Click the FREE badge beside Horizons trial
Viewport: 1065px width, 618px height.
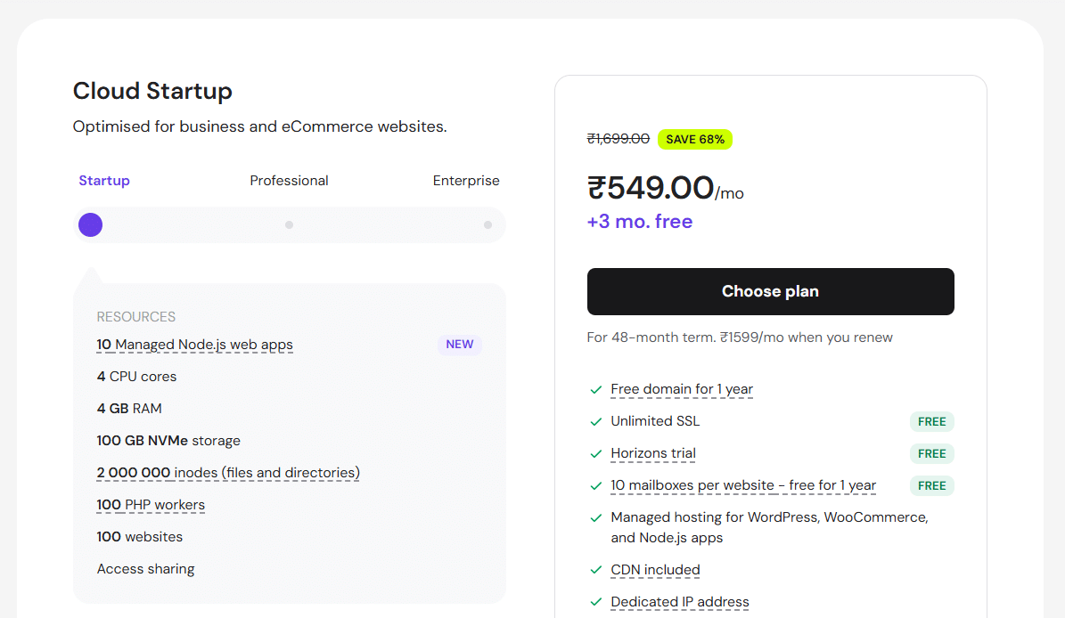tap(931, 453)
